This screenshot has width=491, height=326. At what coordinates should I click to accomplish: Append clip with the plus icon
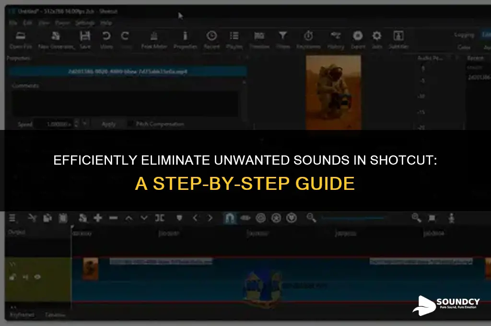coord(98,218)
